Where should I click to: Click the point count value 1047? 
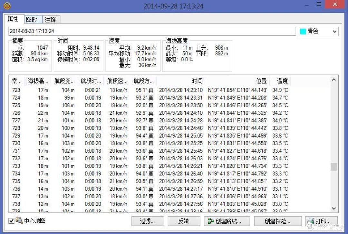pos(43,48)
